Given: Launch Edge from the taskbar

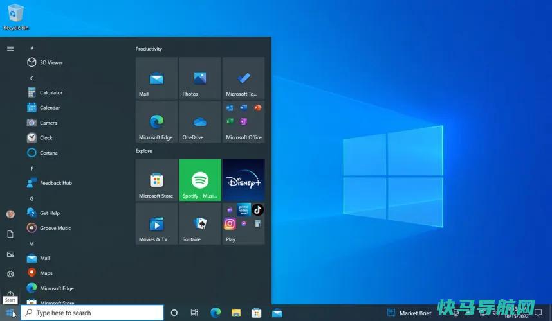Looking at the screenshot, I should click(216, 313).
